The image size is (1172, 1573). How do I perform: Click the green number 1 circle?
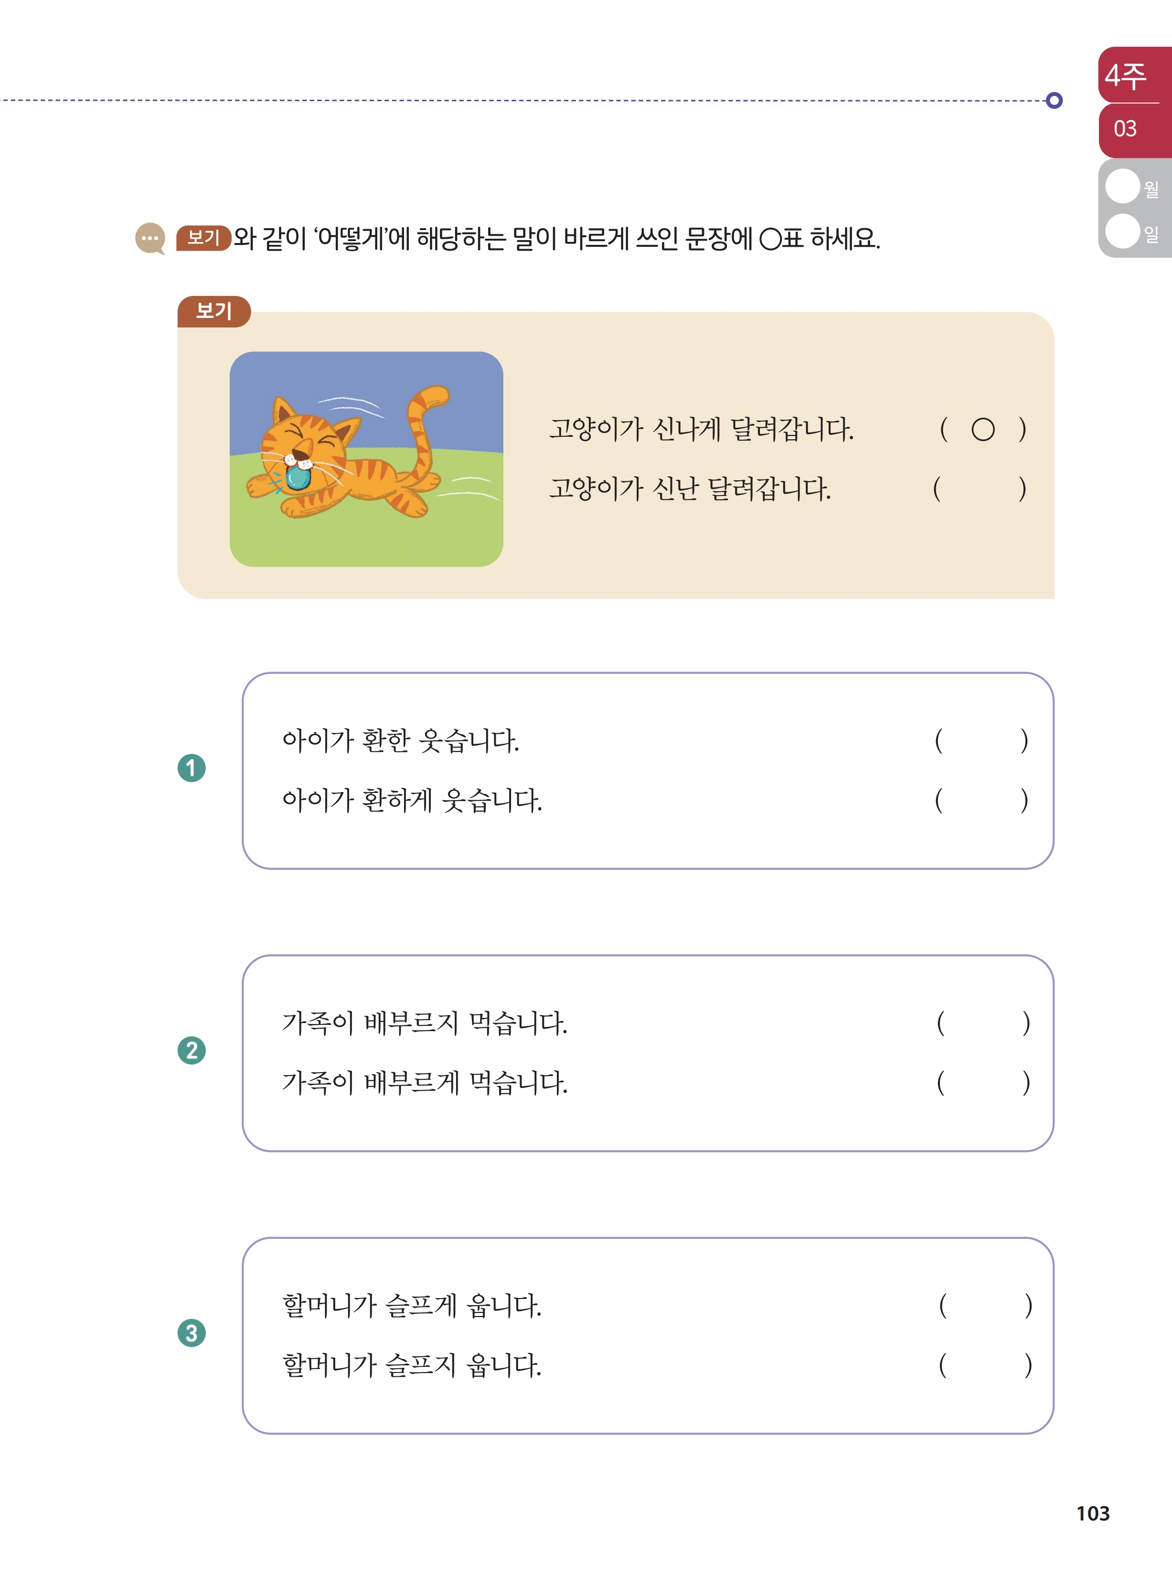click(x=192, y=768)
